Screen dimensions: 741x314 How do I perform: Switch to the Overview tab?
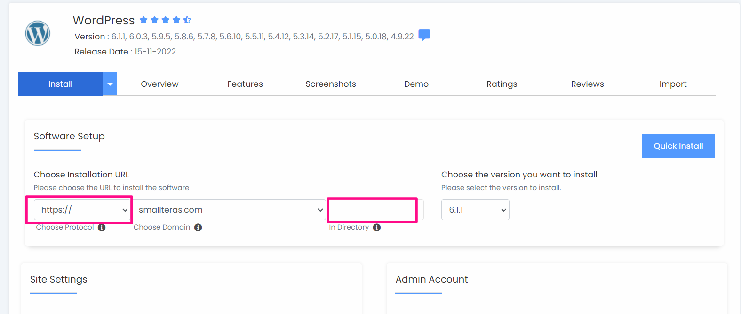[159, 84]
